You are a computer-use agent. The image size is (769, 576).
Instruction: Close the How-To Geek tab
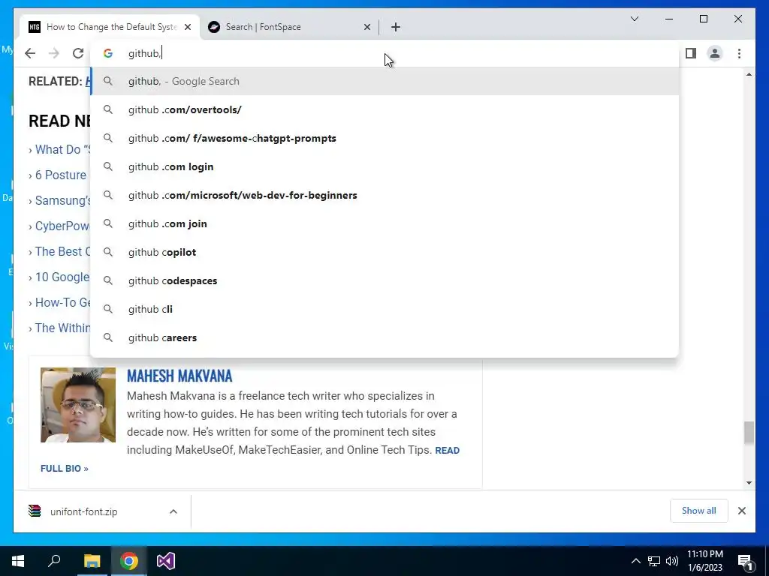click(187, 27)
